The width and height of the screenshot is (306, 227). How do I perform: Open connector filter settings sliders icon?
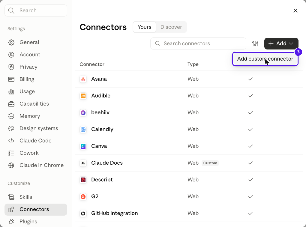coord(255,43)
